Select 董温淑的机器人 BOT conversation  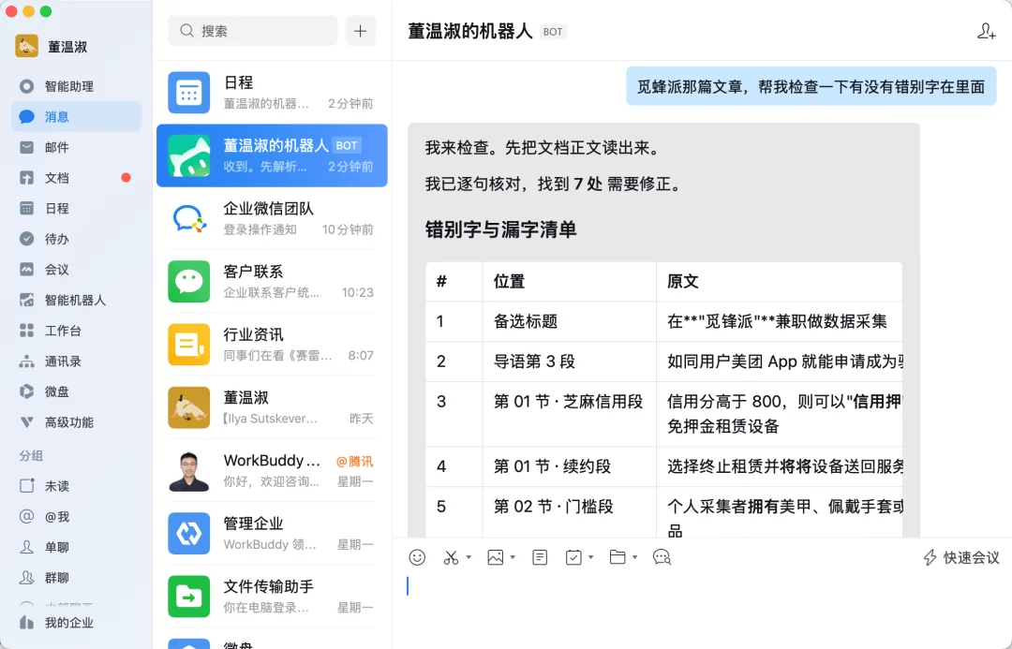(272, 155)
